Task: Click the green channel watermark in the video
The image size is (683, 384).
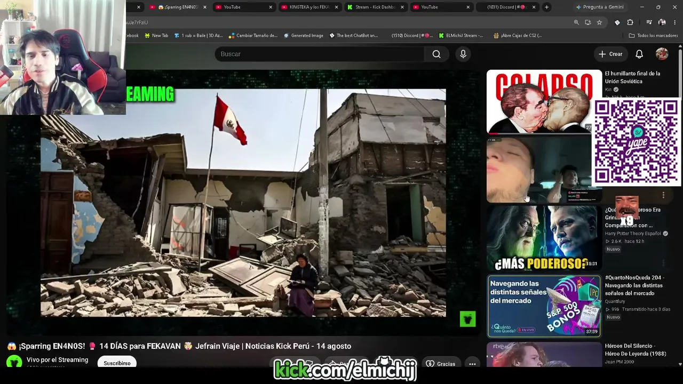Action: [x=467, y=319]
